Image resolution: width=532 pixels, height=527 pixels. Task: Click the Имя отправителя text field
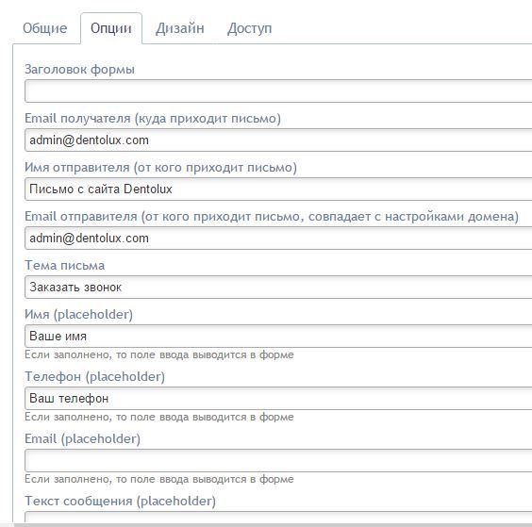[x=278, y=189]
